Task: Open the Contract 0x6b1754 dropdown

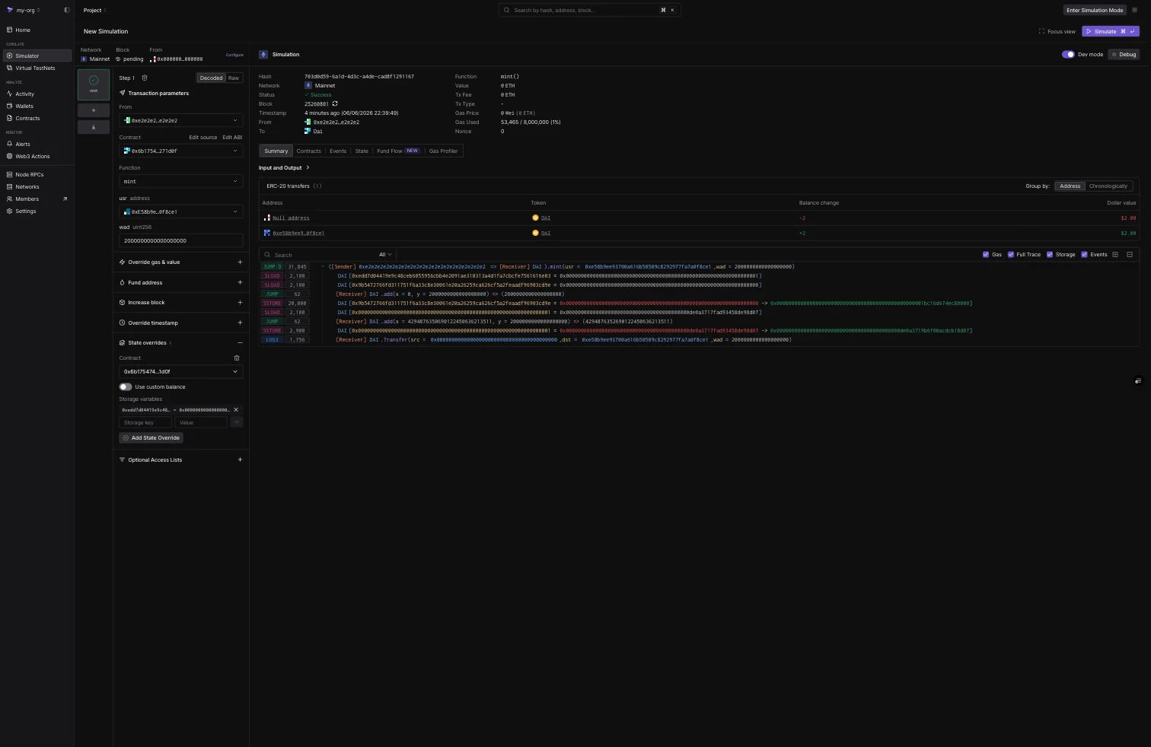Action: point(181,151)
